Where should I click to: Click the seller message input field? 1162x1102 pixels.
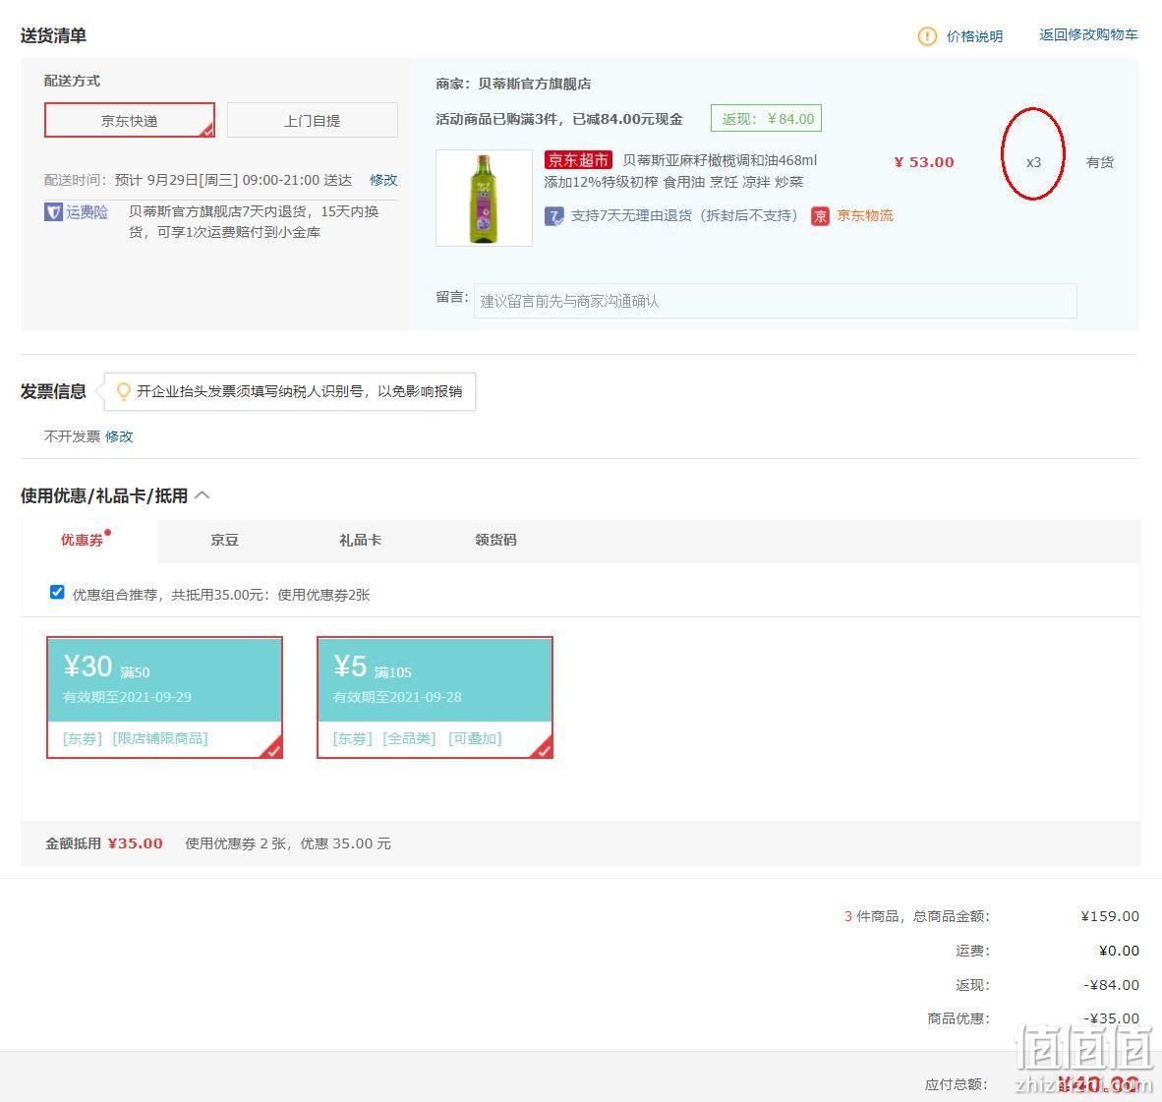776,301
